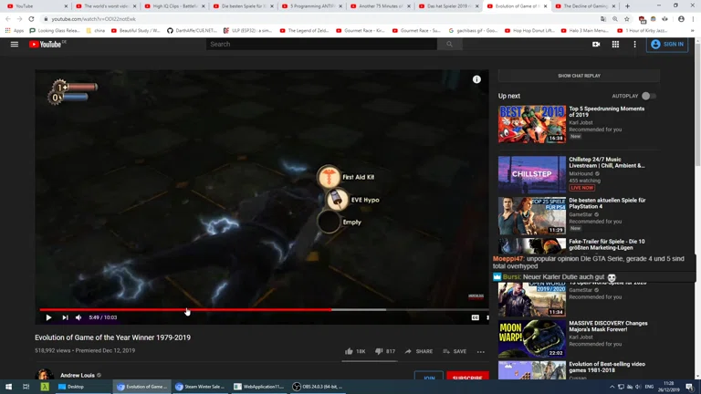This screenshot has height=394, width=701.
Task: Open 'Top 5 Speedrunning Moments of 2019' thumbnail
Action: pyautogui.click(x=532, y=124)
